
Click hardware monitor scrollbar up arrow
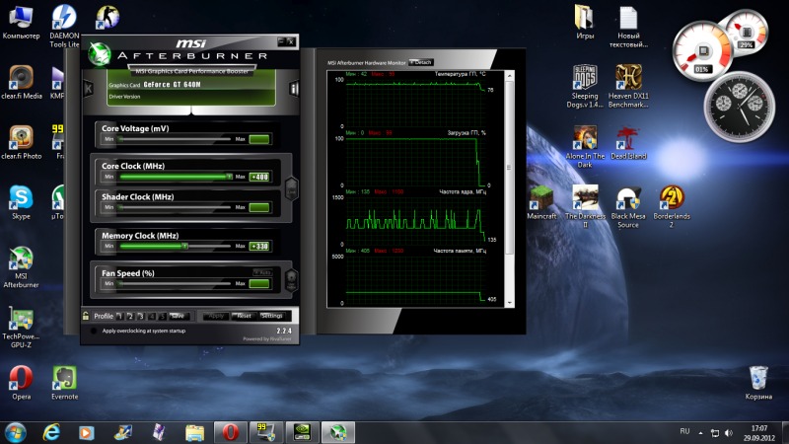(510, 76)
